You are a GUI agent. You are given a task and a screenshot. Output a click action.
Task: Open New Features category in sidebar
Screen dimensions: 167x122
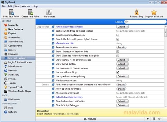(x=16, y=29)
